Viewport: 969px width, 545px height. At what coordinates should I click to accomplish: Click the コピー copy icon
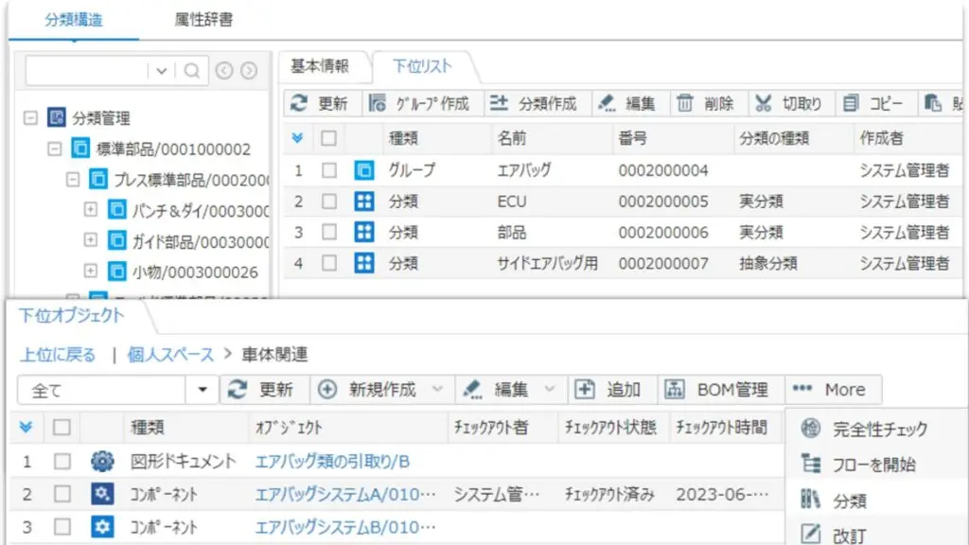click(x=851, y=103)
